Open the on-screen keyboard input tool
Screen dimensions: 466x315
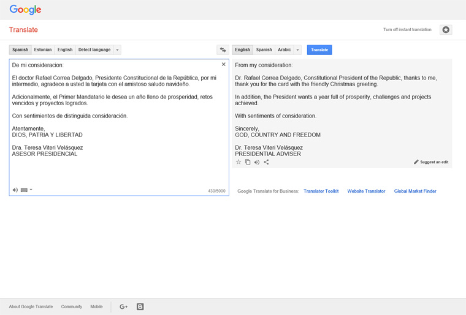click(24, 190)
